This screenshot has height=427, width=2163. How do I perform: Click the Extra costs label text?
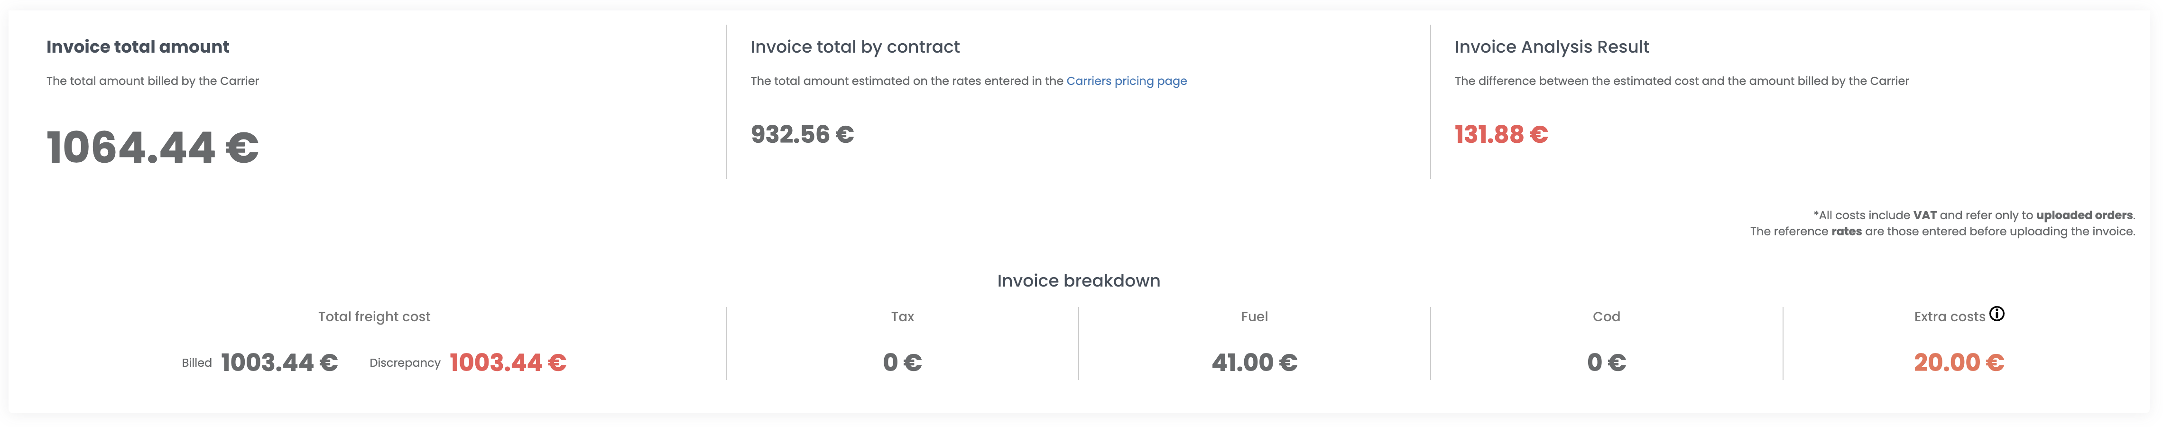click(x=1950, y=317)
